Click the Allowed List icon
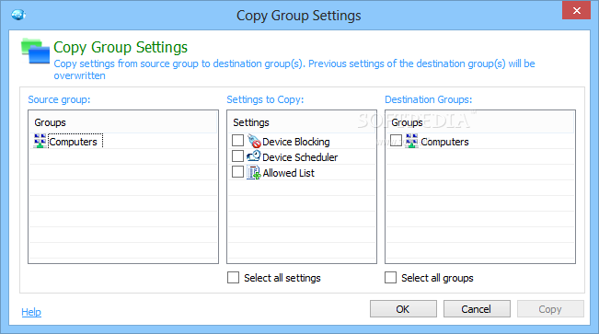The height and width of the screenshot is (334, 599). click(254, 172)
